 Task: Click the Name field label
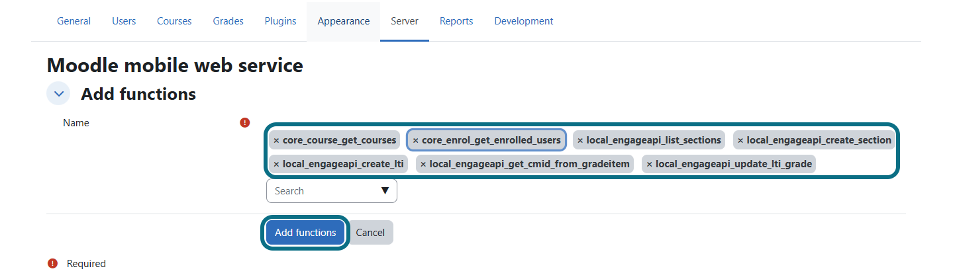[x=76, y=123]
